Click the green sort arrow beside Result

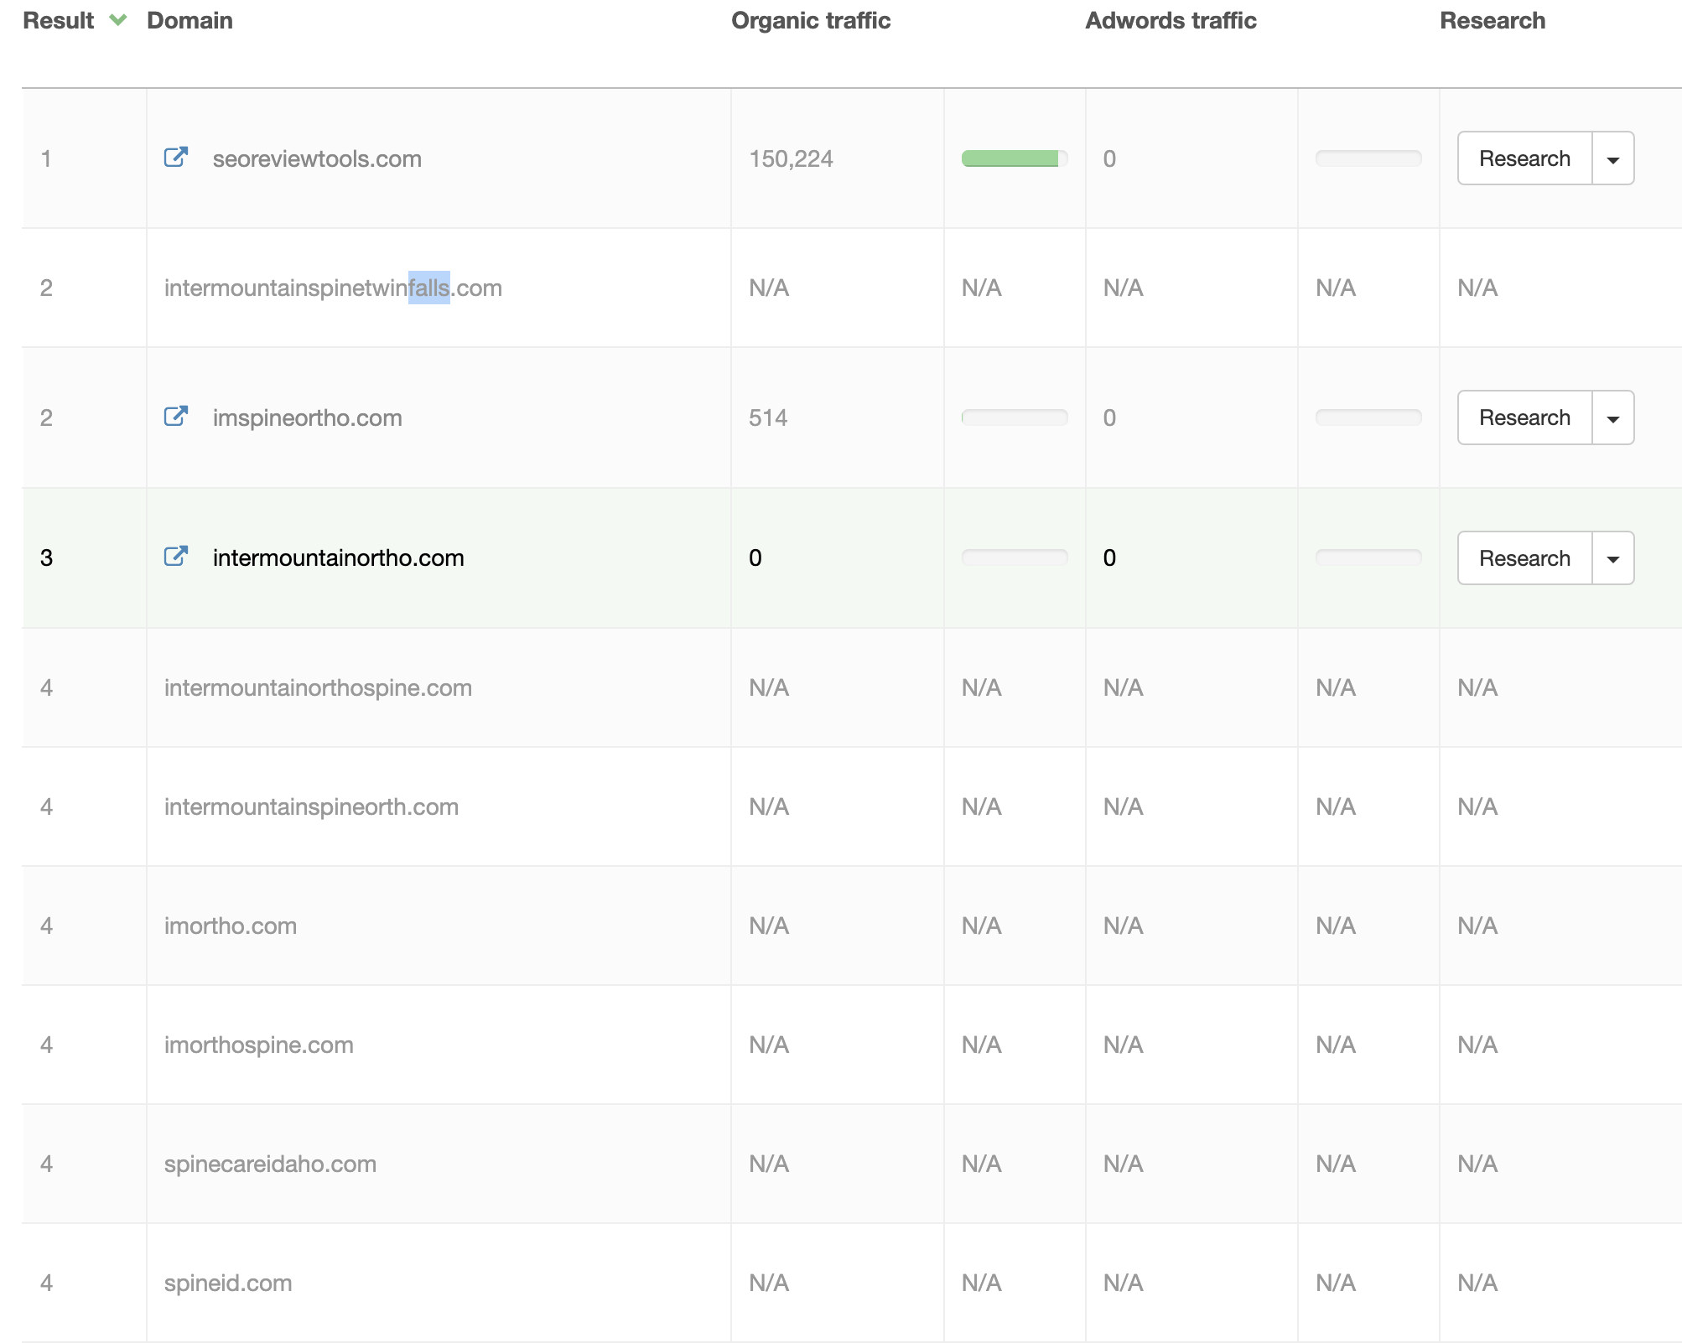[x=118, y=20]
